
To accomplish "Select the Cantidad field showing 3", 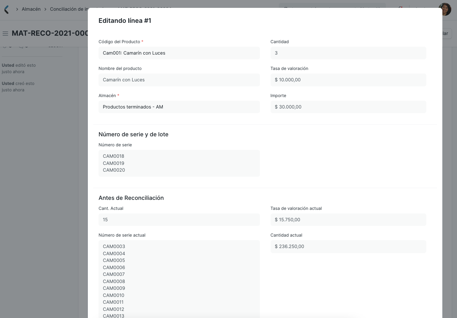I will click(x=348, y=53).
